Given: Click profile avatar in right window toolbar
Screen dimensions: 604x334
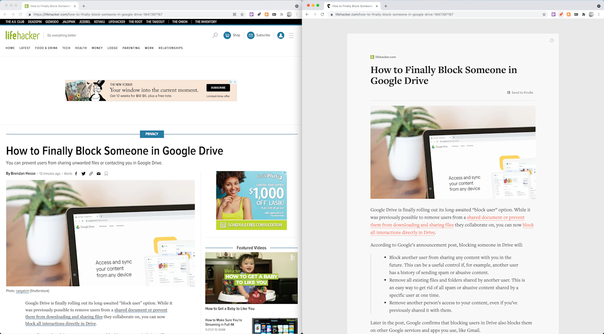Looking at the screenshot, I should [591, 14].
